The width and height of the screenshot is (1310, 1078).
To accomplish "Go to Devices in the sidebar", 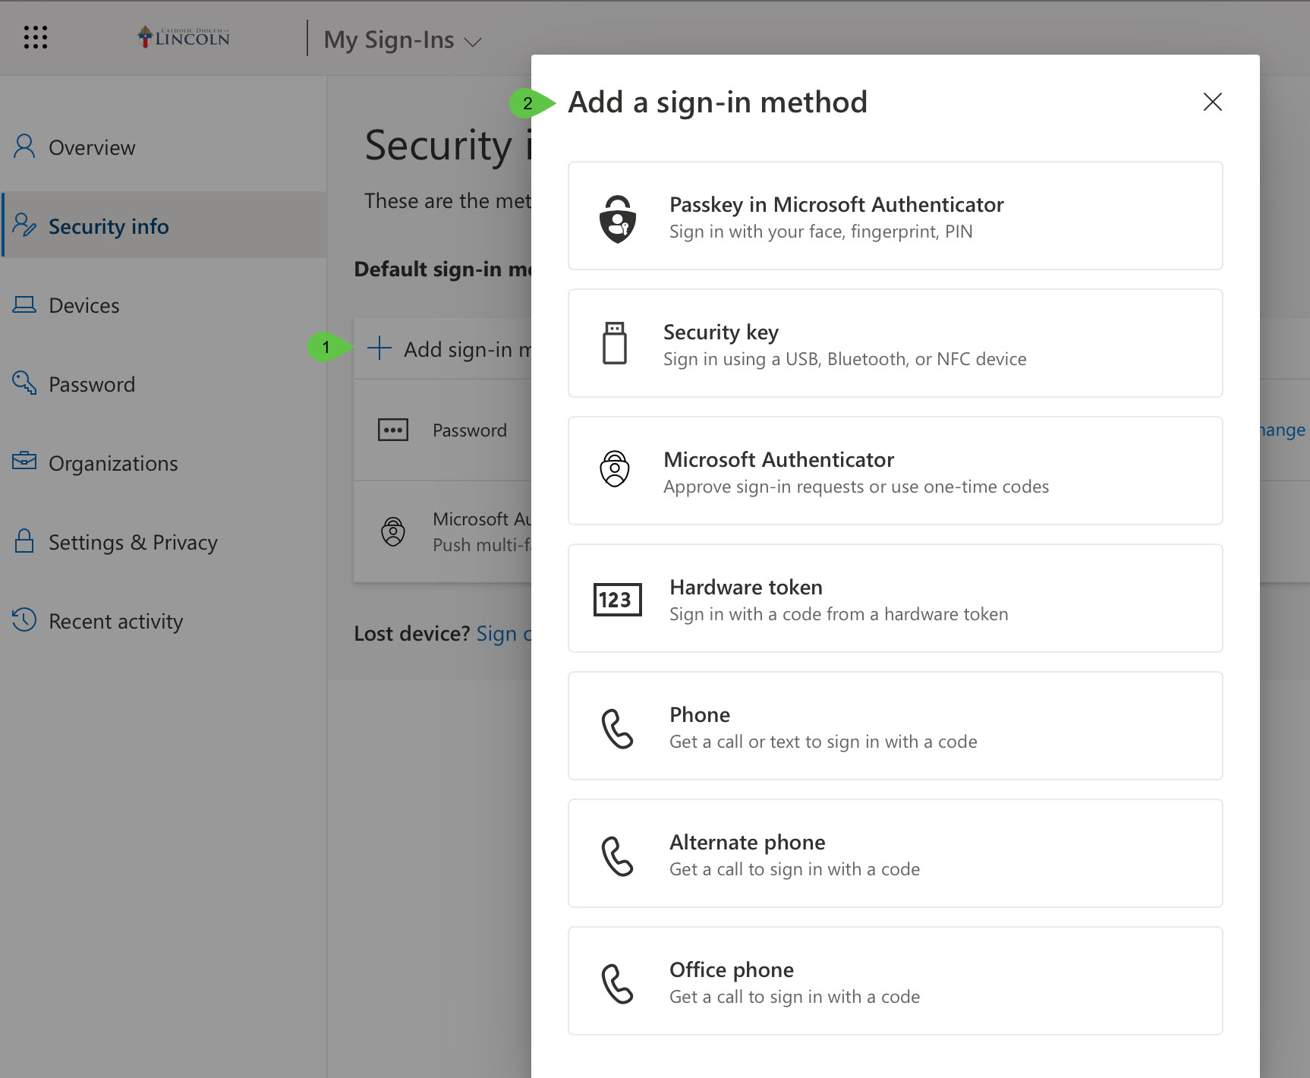I will pyautogui.click(x=164, y=305).
